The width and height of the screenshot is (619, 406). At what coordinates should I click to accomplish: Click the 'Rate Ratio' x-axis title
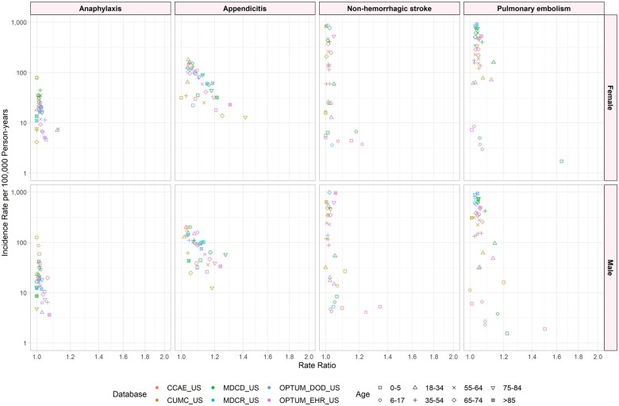(317, 365)
